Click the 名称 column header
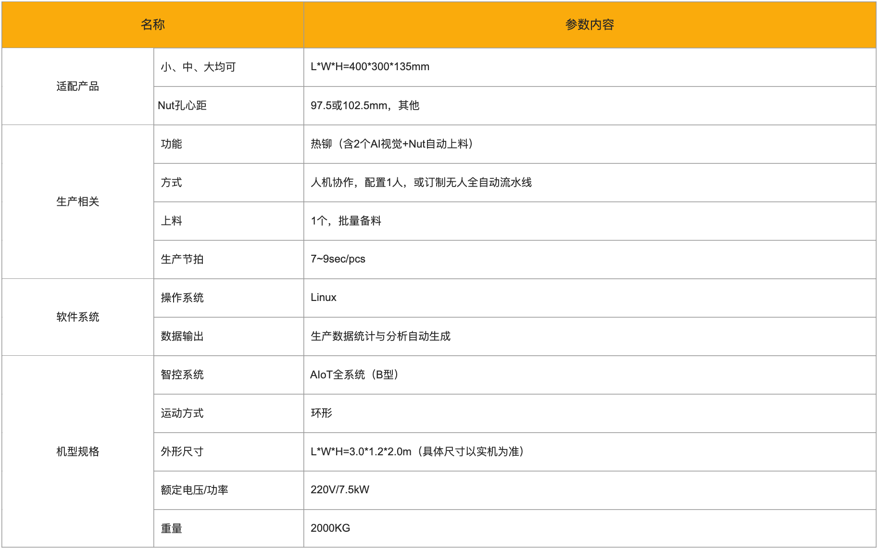The image size is (878, 550). click(x=152, y=25)
